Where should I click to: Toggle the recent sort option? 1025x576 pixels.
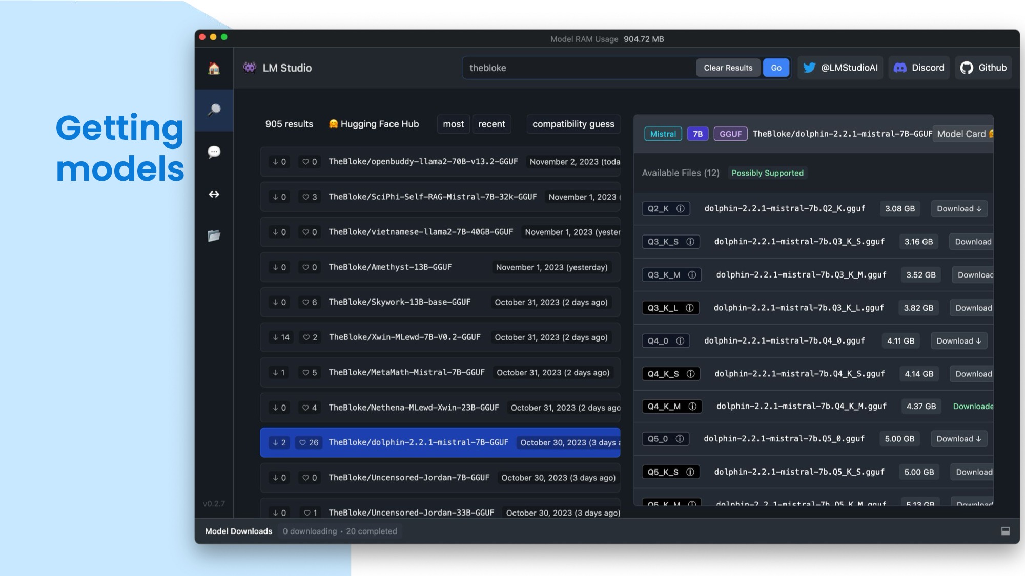click(491, 124)
